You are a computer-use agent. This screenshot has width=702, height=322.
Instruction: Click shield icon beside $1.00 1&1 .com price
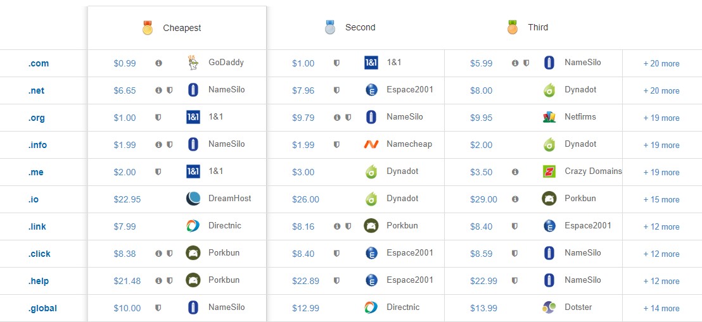[337, 63]
